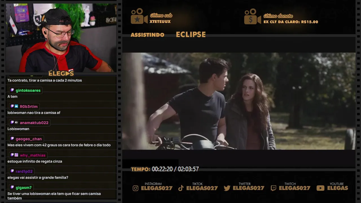Click message 'lobiwoman nao tira a camisa af'
Viewport: 361px width, 203px height.
coord(34,113)
